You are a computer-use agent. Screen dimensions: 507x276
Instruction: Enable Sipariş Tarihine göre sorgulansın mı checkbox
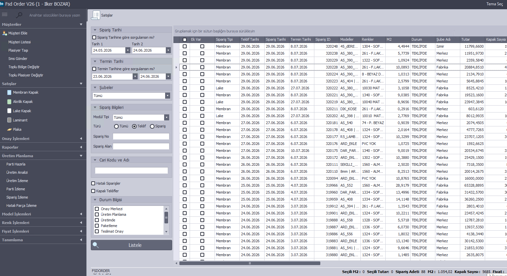tap(94, 37)
